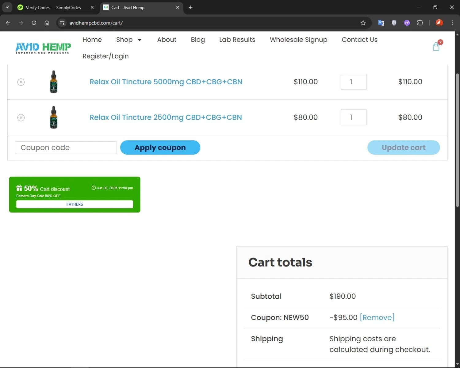
Task: Click the 5000mg tincture product thumbnail
Action: click(54, 82)
